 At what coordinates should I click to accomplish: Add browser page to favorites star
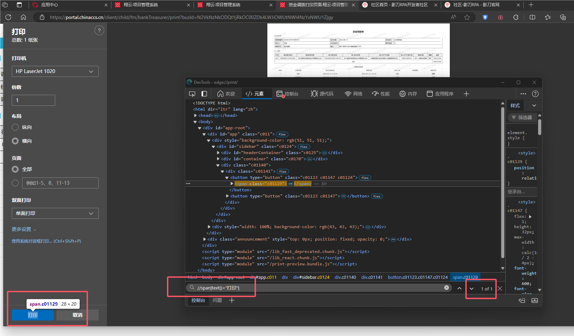[x=467, y=17]
